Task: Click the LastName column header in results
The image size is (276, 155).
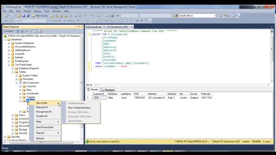Action: 125,94
